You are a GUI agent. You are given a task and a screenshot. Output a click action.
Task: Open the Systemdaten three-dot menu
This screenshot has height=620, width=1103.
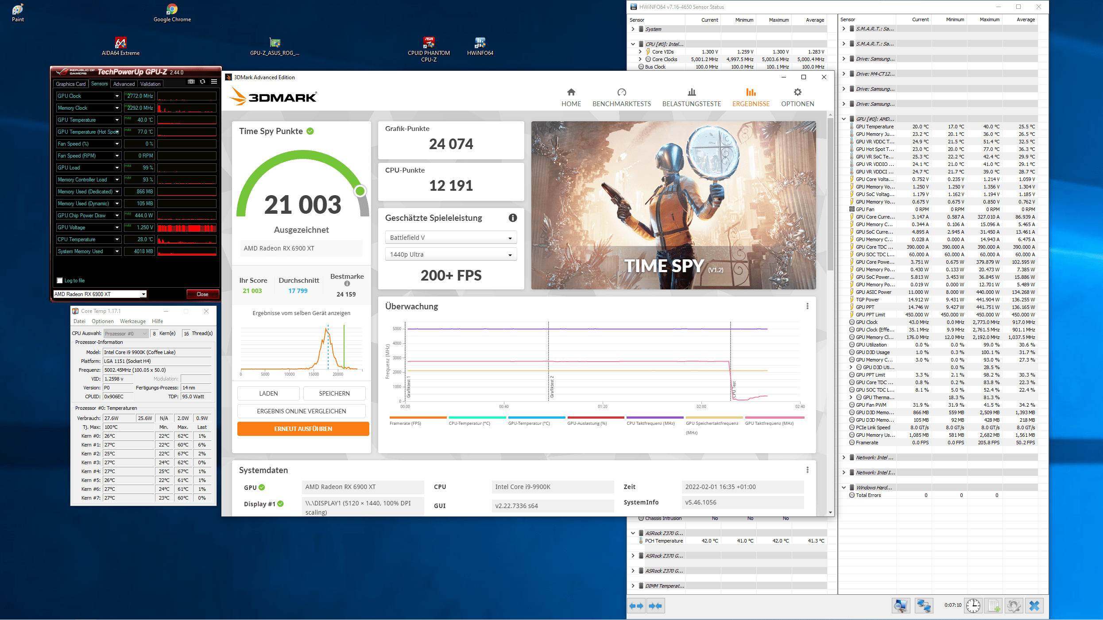[807, 470]
